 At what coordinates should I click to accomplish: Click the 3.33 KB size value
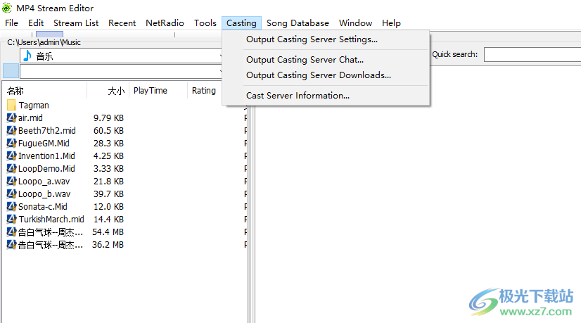[108, 168]
